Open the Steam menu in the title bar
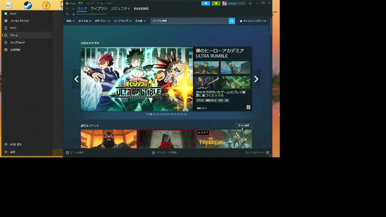 coord(71,3)
